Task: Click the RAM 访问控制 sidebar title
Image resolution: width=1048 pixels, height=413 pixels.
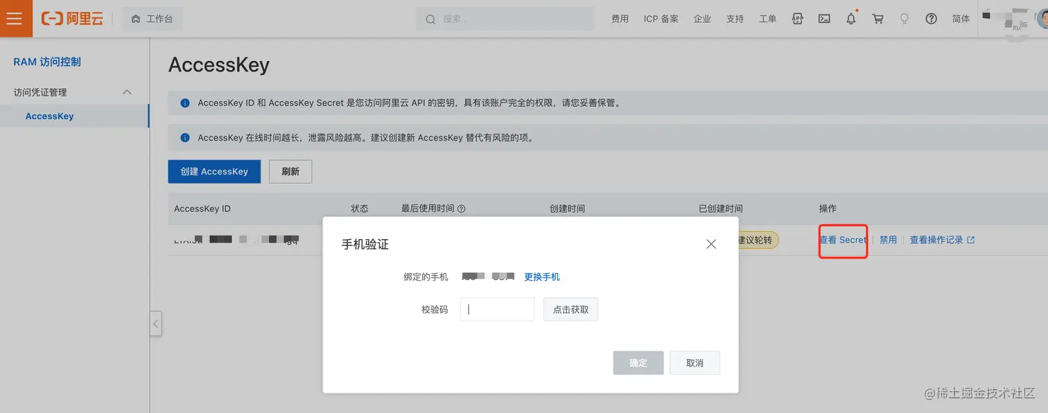Action: tap(47, 62)
